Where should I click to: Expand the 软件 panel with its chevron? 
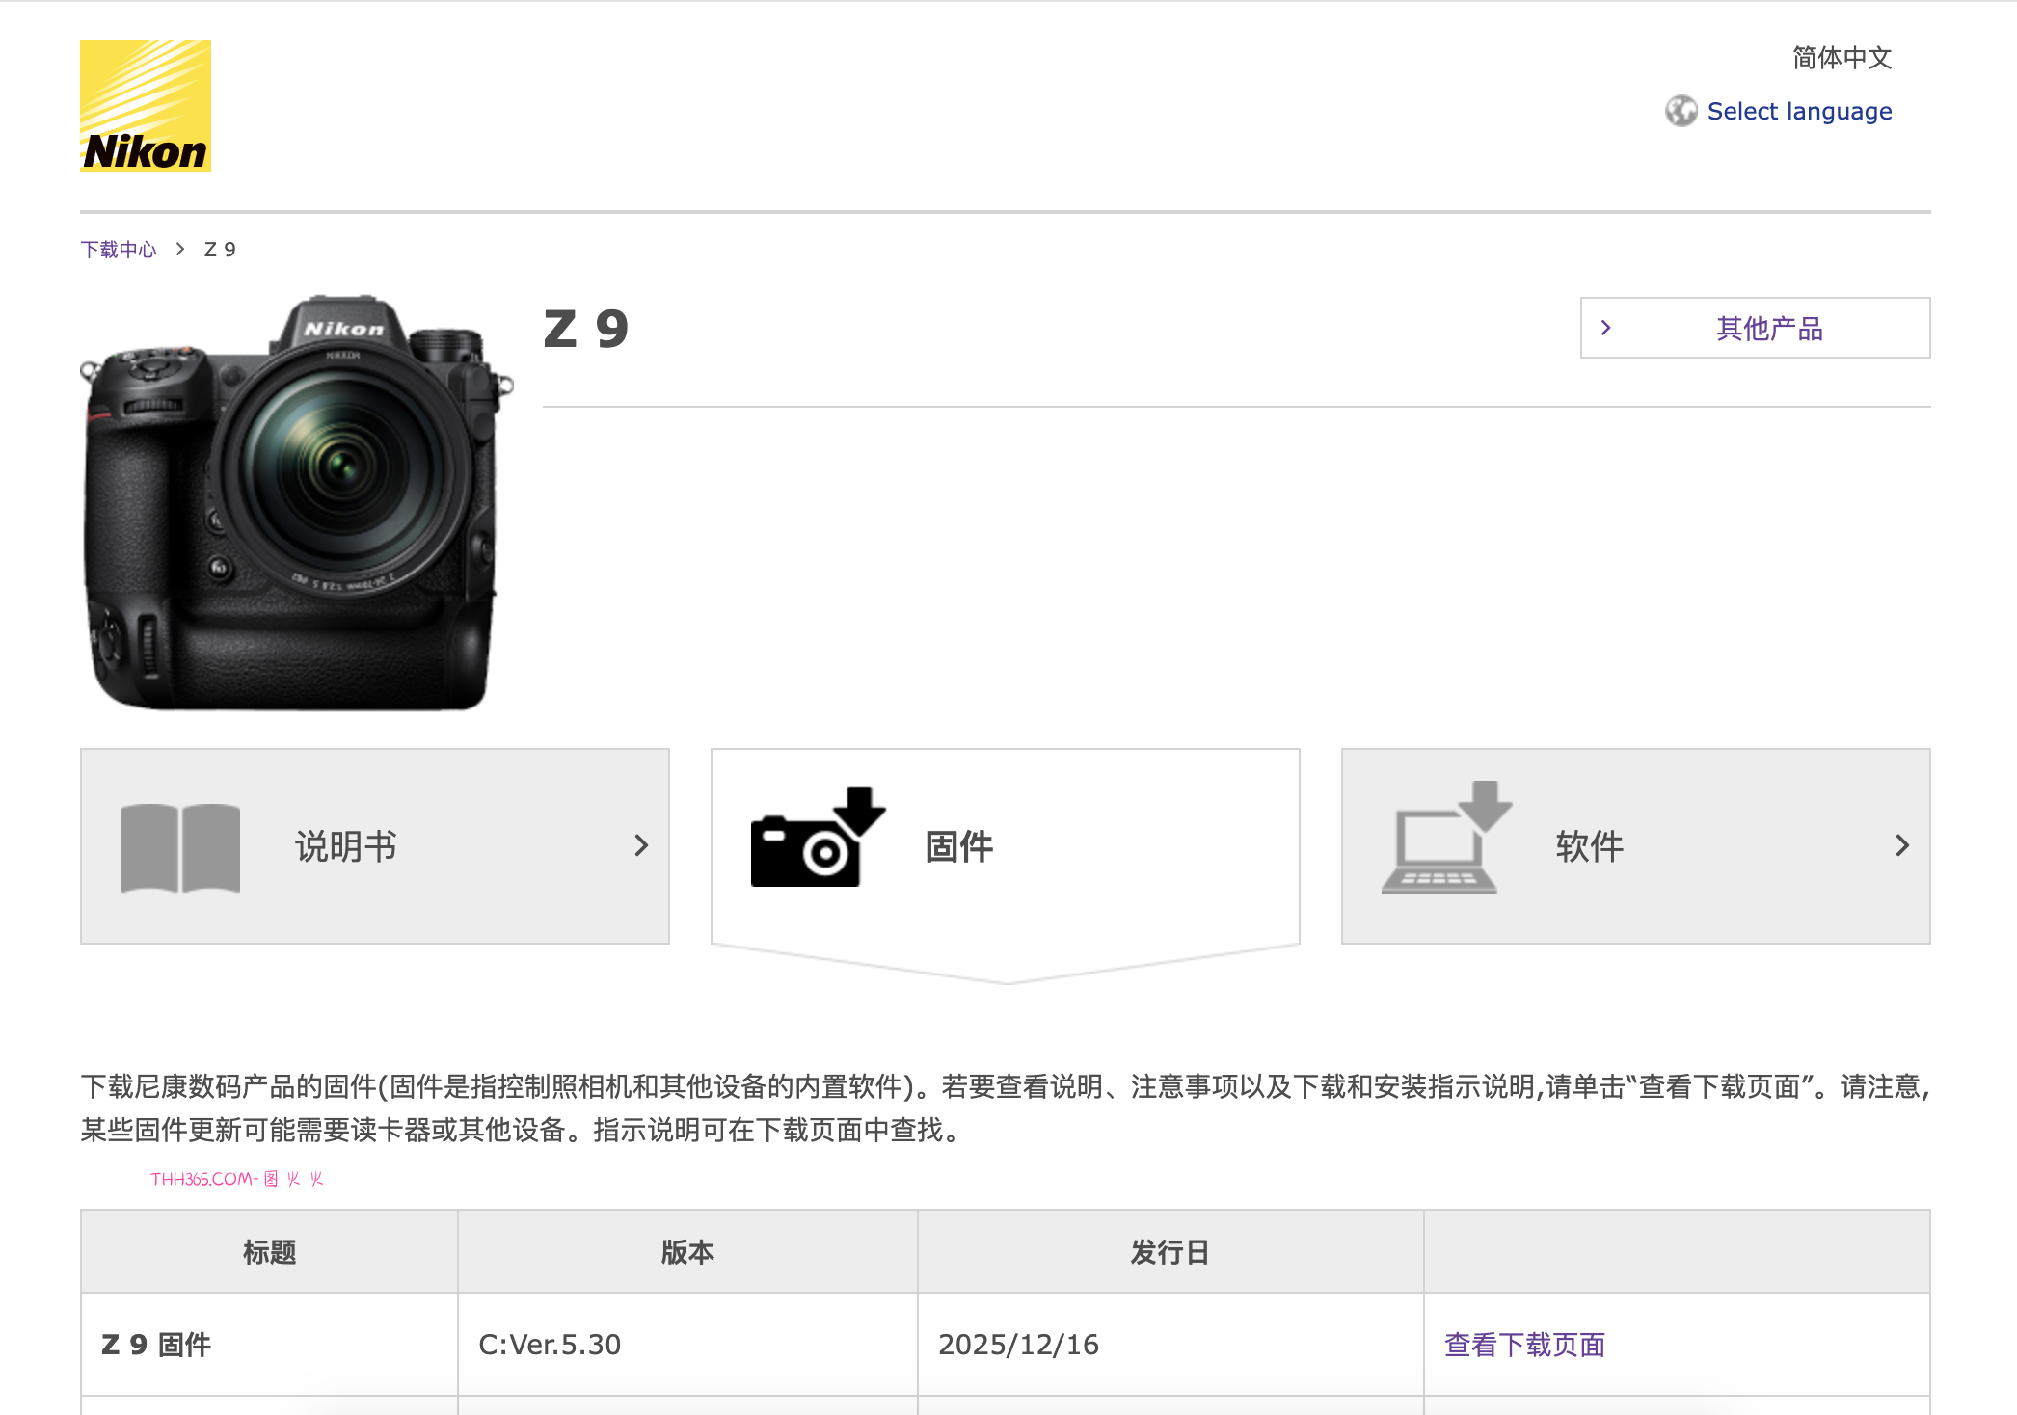pyautogui.click(x=1900, y=845)
